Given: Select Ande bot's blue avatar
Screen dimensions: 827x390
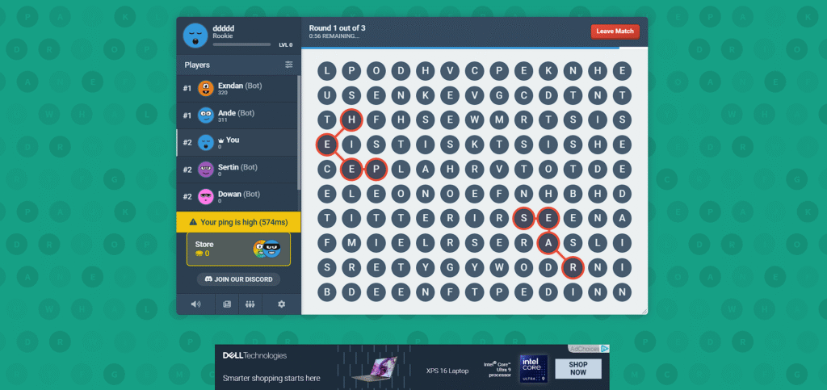Looking at the screenshot, I should point(206,115).
